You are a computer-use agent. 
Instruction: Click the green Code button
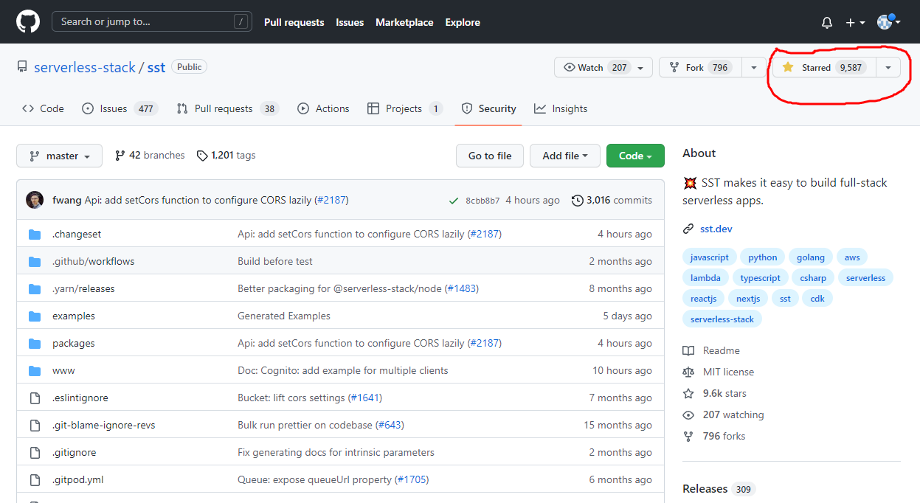(x=635, y=156)
